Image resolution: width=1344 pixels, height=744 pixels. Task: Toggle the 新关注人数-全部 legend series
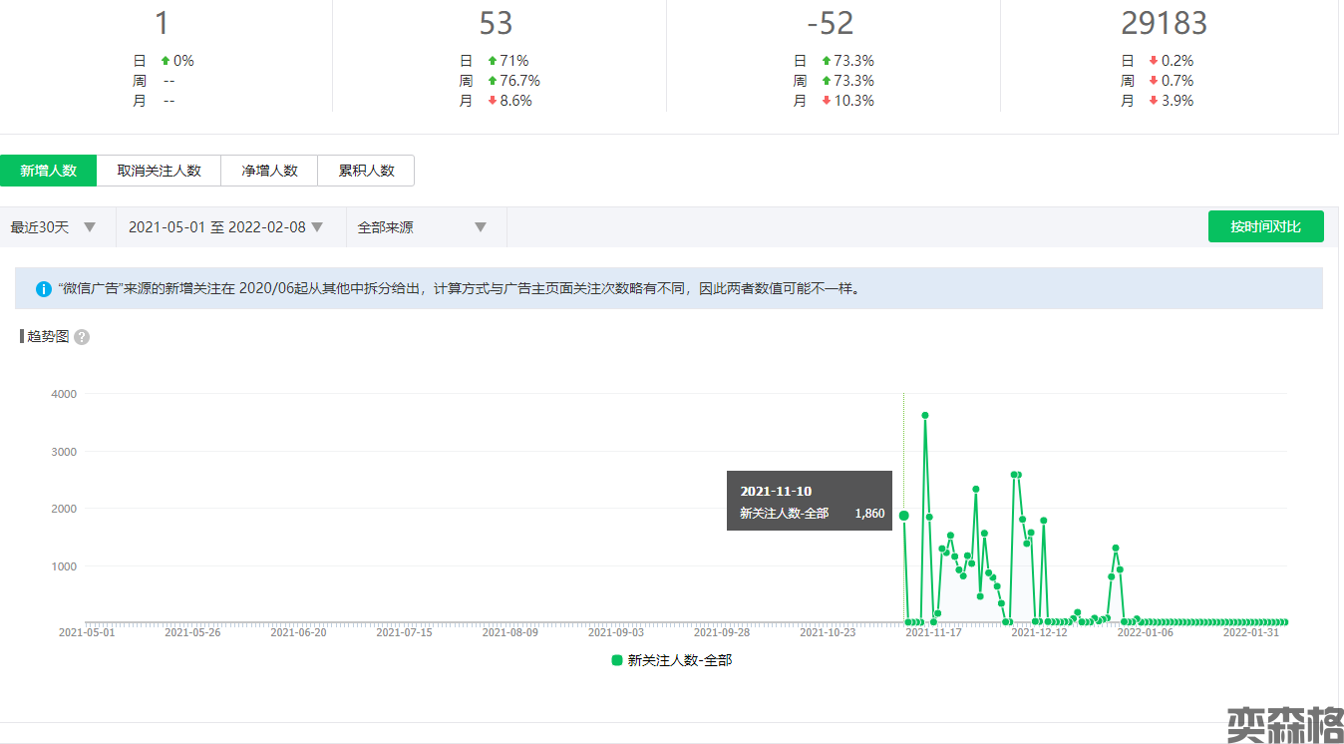click(x=671, y=660)
